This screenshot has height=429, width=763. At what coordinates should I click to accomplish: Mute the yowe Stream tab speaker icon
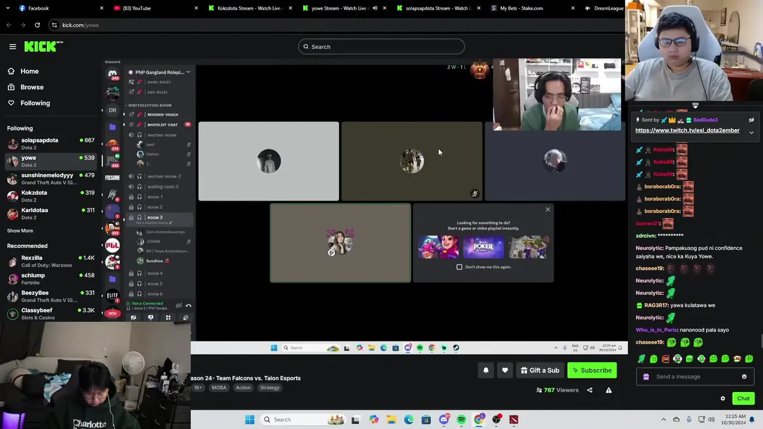[375, 8]
